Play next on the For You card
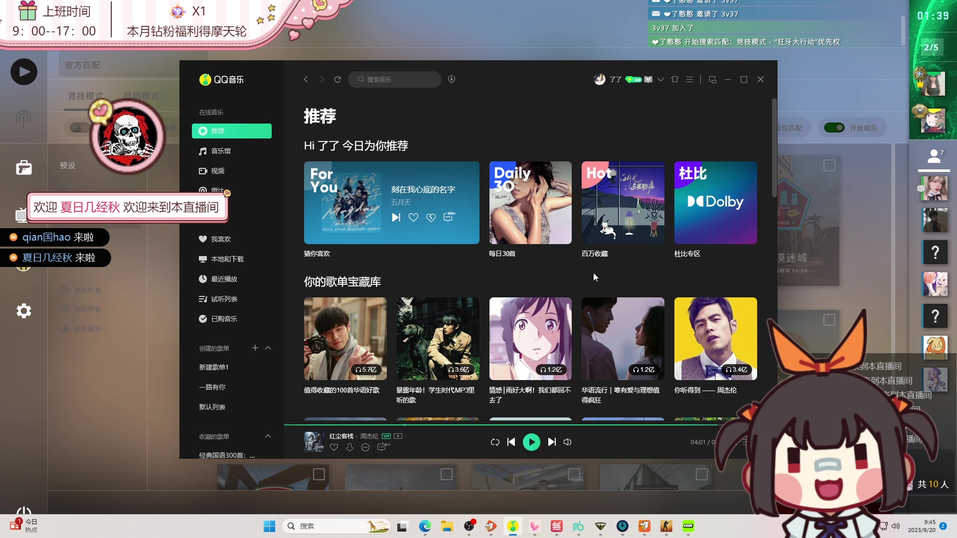 396,217
